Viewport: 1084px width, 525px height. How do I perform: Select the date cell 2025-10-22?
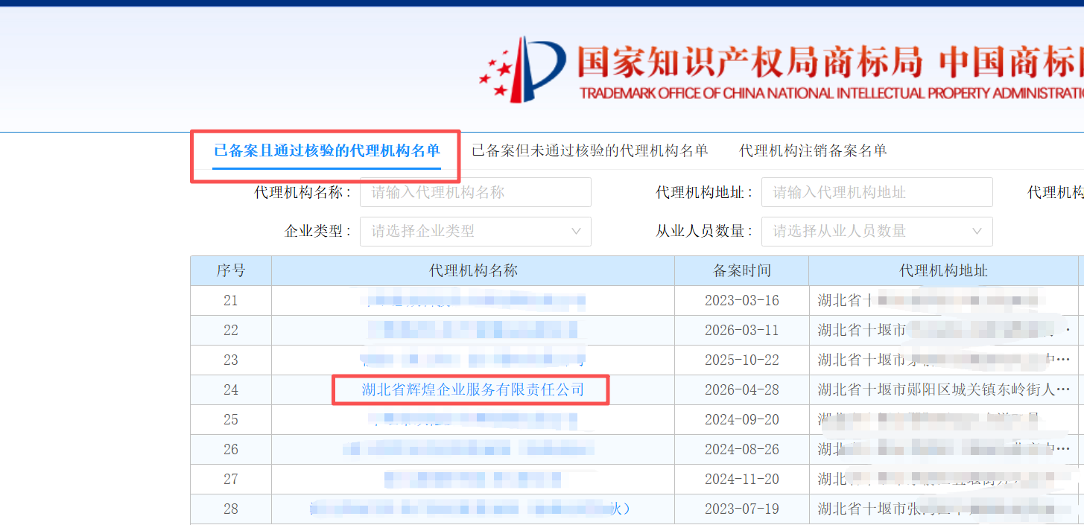coord(742,360)
